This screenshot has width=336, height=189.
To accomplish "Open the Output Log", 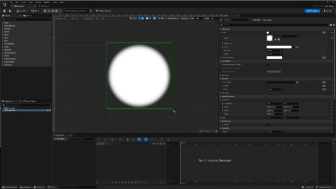I will 39,187.
